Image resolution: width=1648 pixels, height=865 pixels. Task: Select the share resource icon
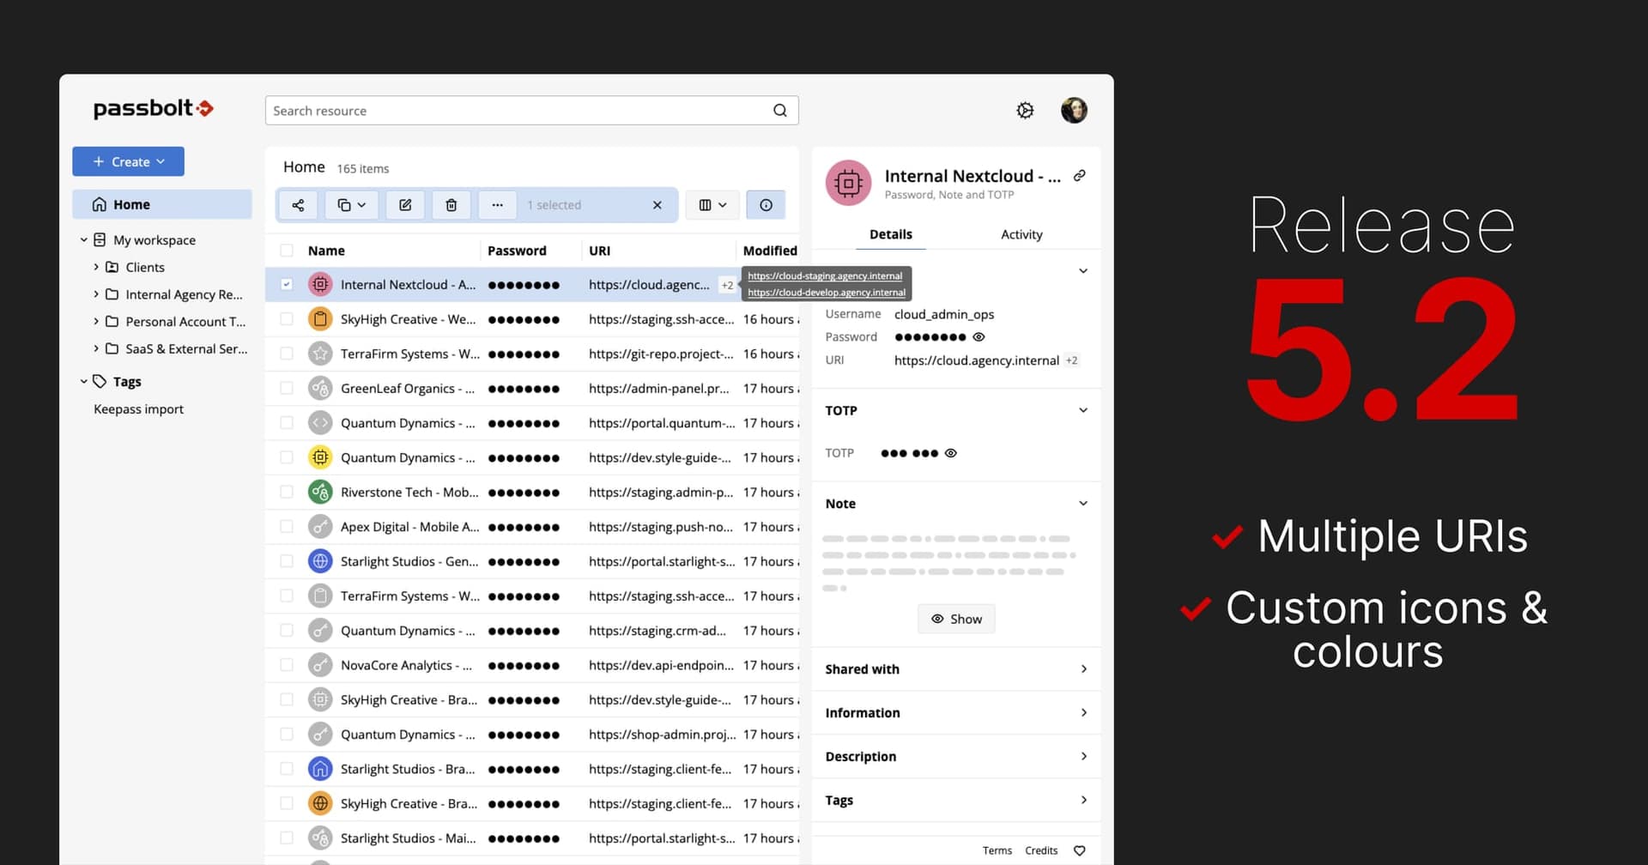[x=298, y=205]
